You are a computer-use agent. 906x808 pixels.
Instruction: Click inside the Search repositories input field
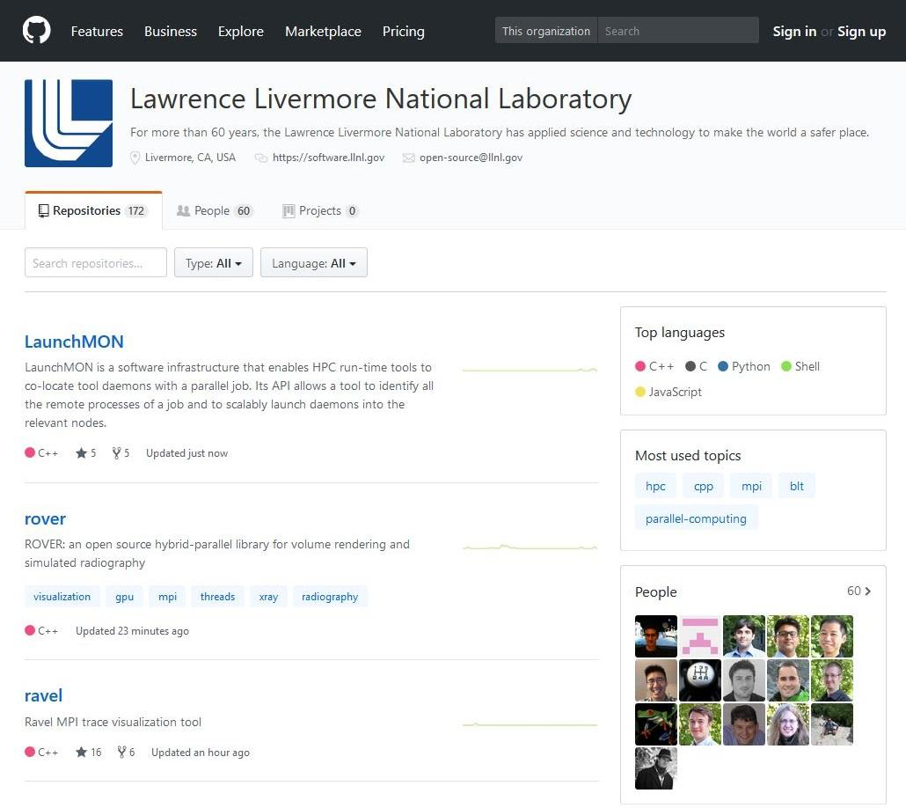(95, 262)
